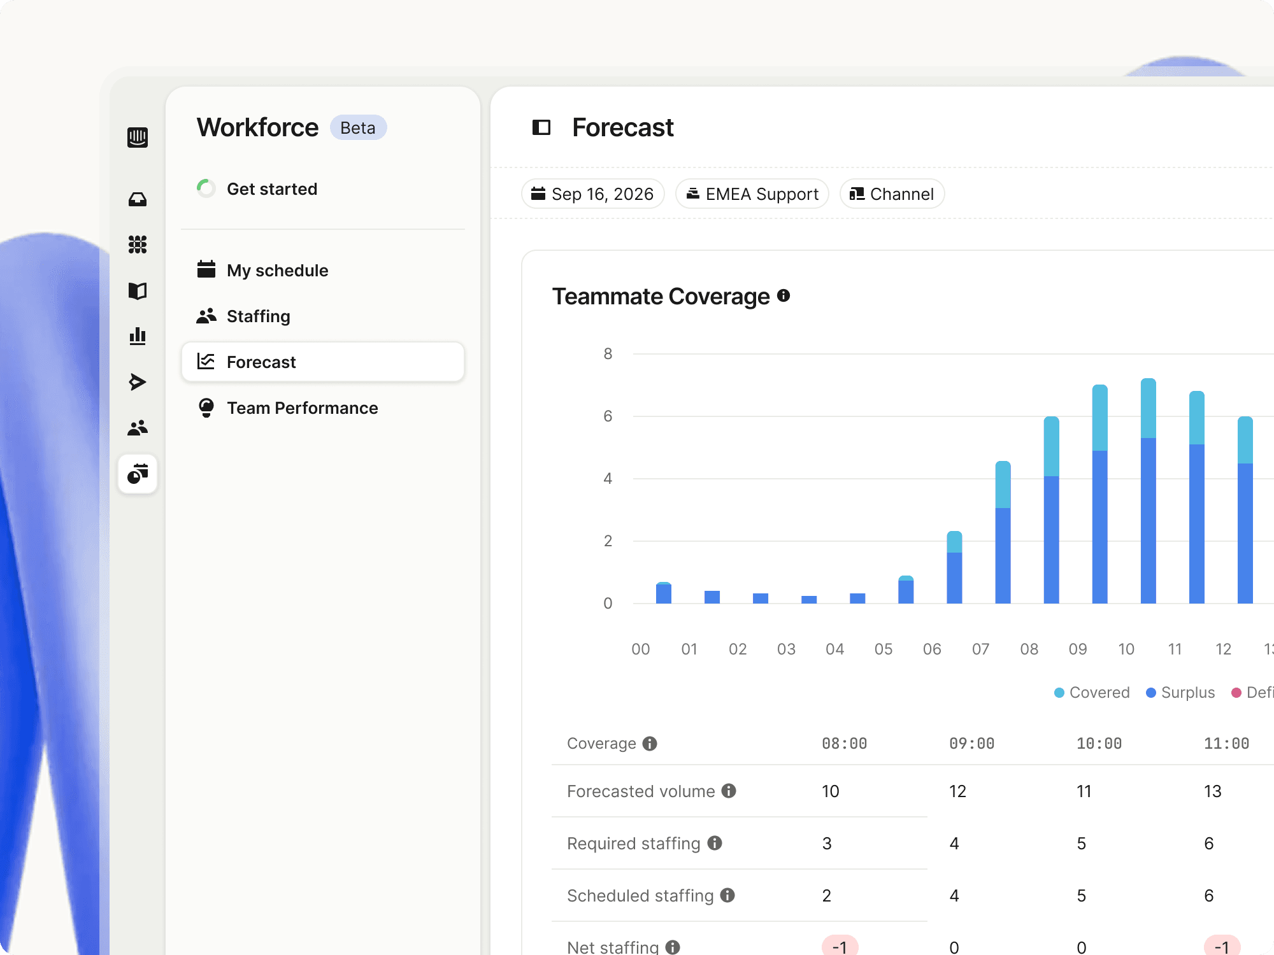This screenshot has height=955, width=1274.
Task: Toggle Surplus series in chart legend
Action: pos(1180,693)
